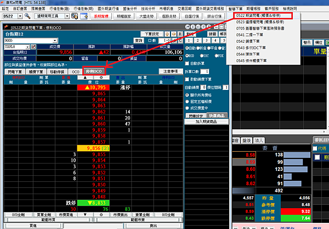The height and width of the screenshot is (229, 329).
Task: Toggle the 代碼 checkbox in right panel
Action: pos(315,148)
